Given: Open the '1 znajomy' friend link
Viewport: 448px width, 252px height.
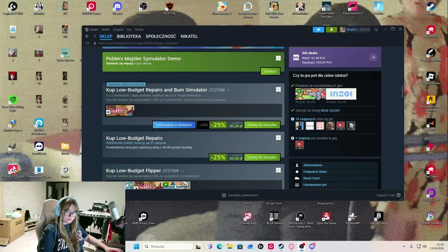Looking at the screenshot, I should (303, 138).
